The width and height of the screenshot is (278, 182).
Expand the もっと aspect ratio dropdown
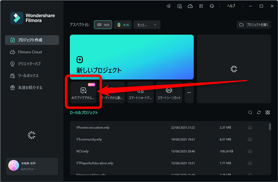[147, 25]
